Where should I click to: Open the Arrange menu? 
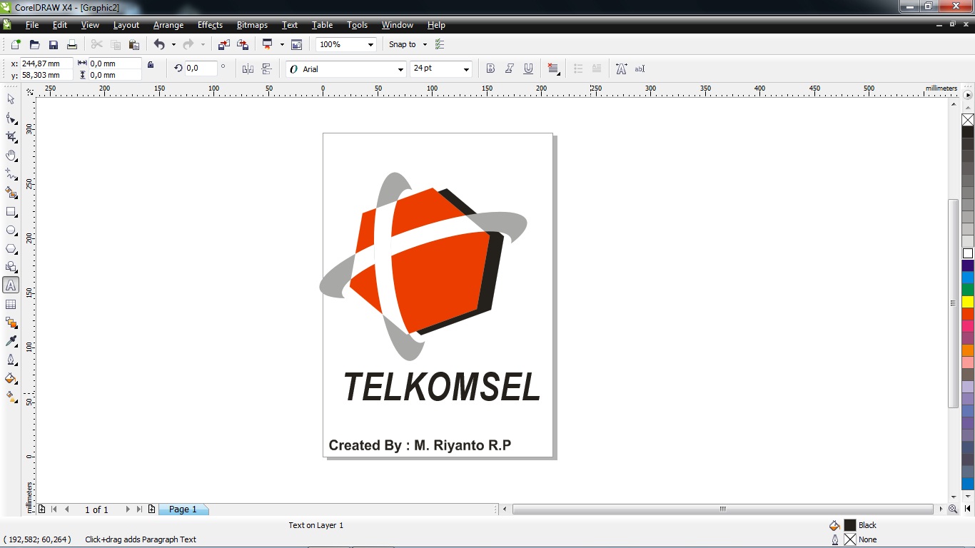coord(168,25)
